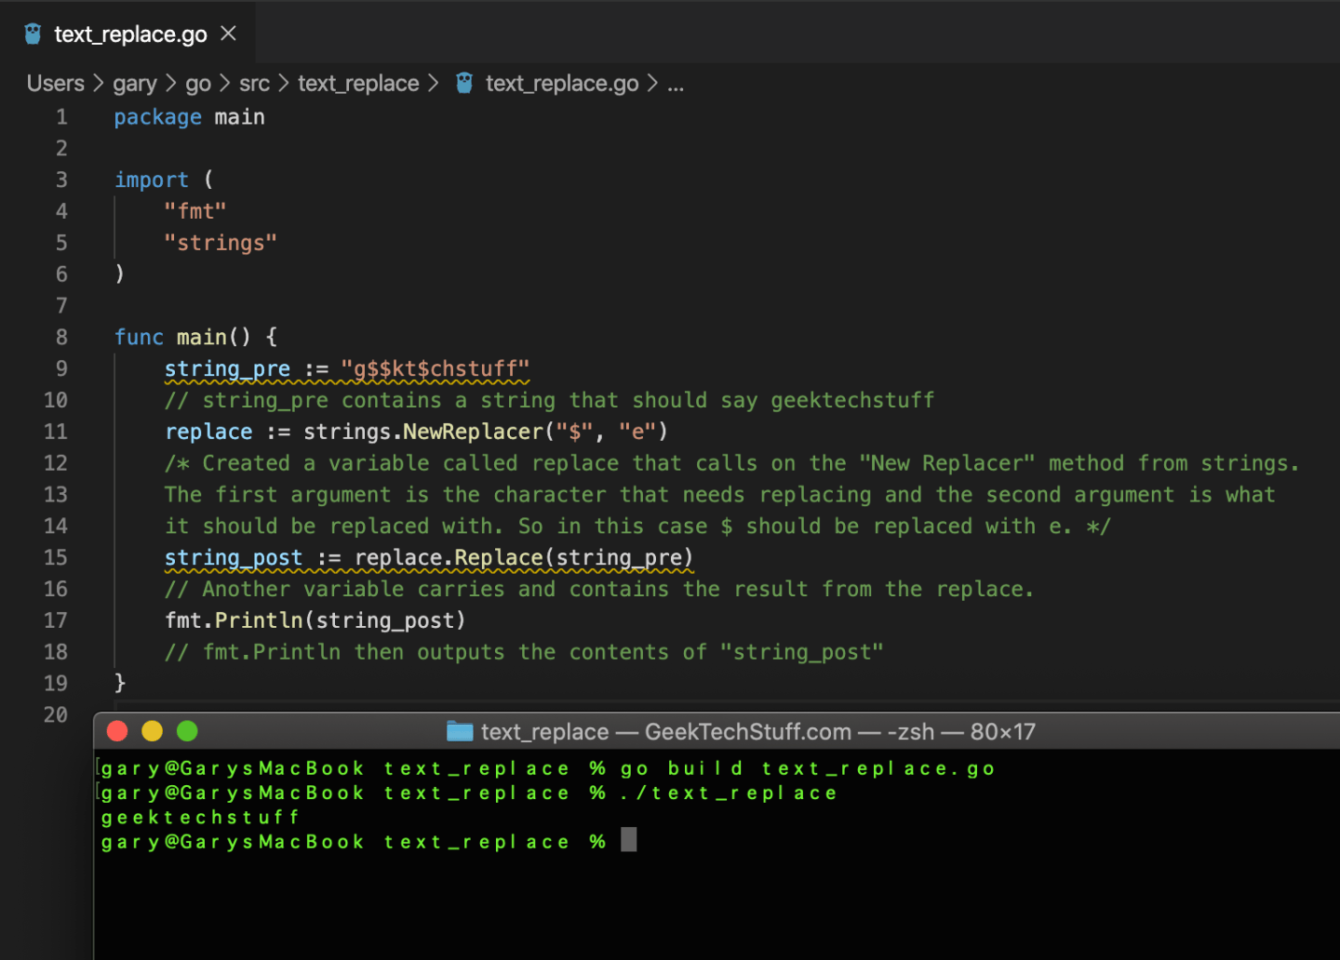Open text_replace.go breadcrumb file entry
This screenshot has width=1340, height=960.
pyautogui.click(x=562, y=84)
